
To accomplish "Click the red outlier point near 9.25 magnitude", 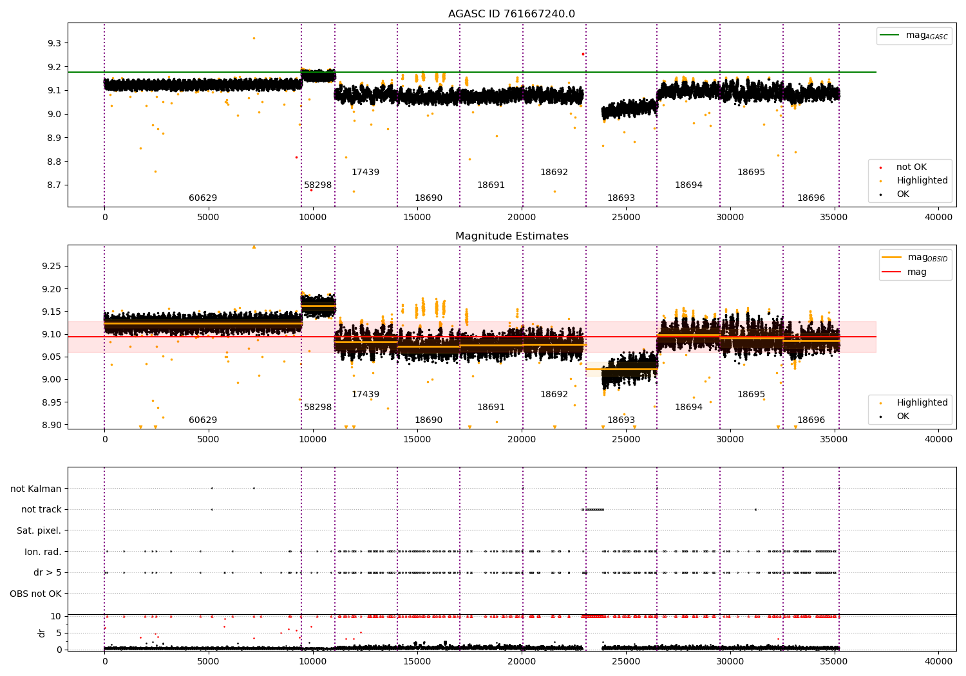I will [x=583, y=54].
